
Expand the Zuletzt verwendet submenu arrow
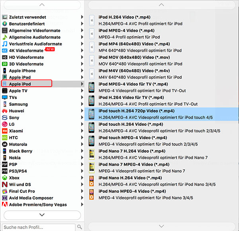[82, 17]
